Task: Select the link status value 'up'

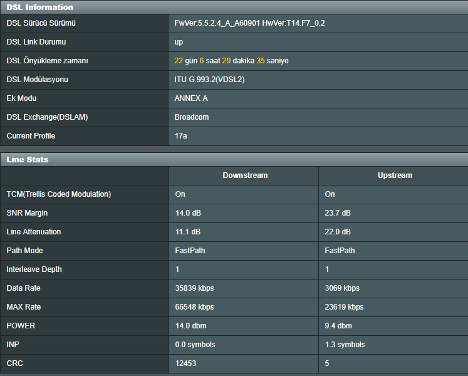Action: pyautogui.click(x=179, y=42)
